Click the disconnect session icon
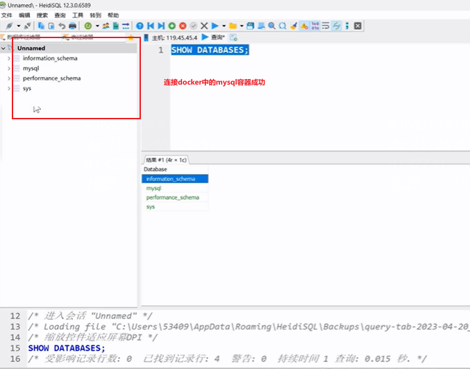The width and height of the screenshot is (470, 369). click(x=28, y=26)
